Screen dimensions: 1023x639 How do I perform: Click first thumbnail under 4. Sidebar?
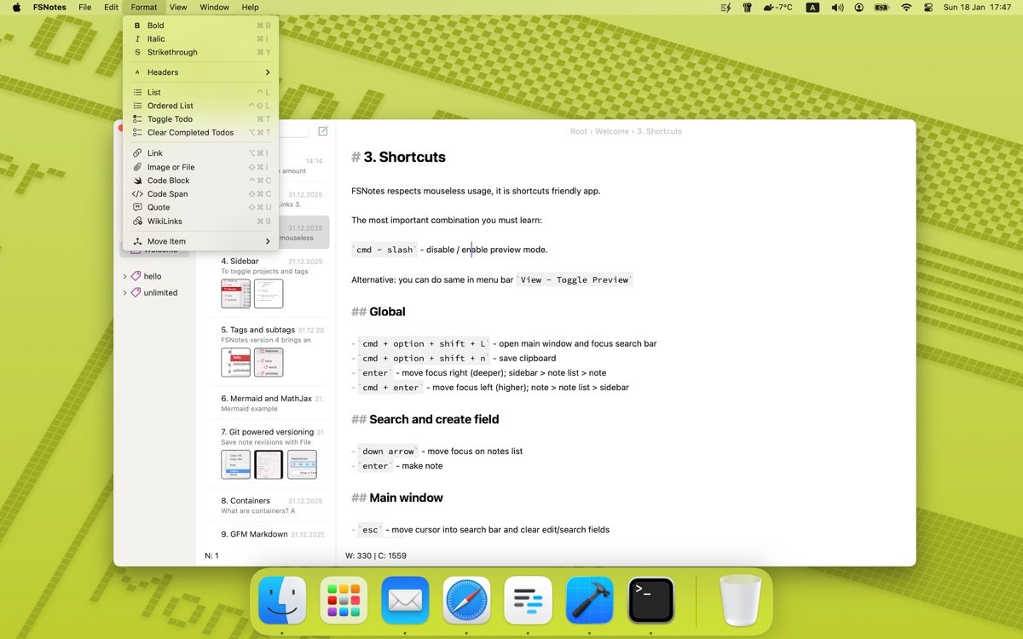tap(235, 294)
